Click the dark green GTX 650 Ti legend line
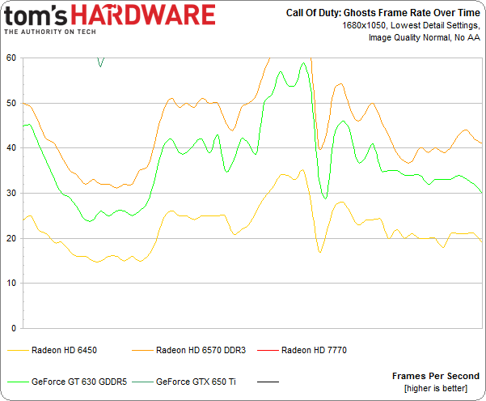This screenshot has width=486, height=401. coord(142,382)
